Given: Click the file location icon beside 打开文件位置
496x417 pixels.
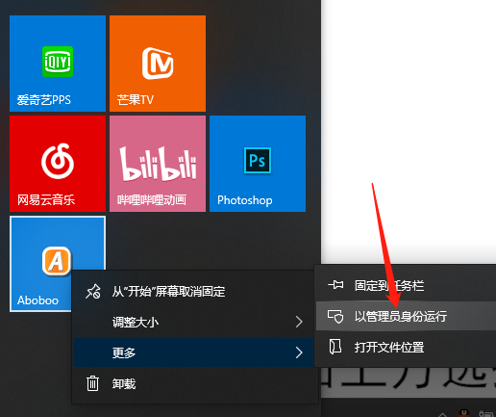Looking at the screenshot, I should click(335, 347).
